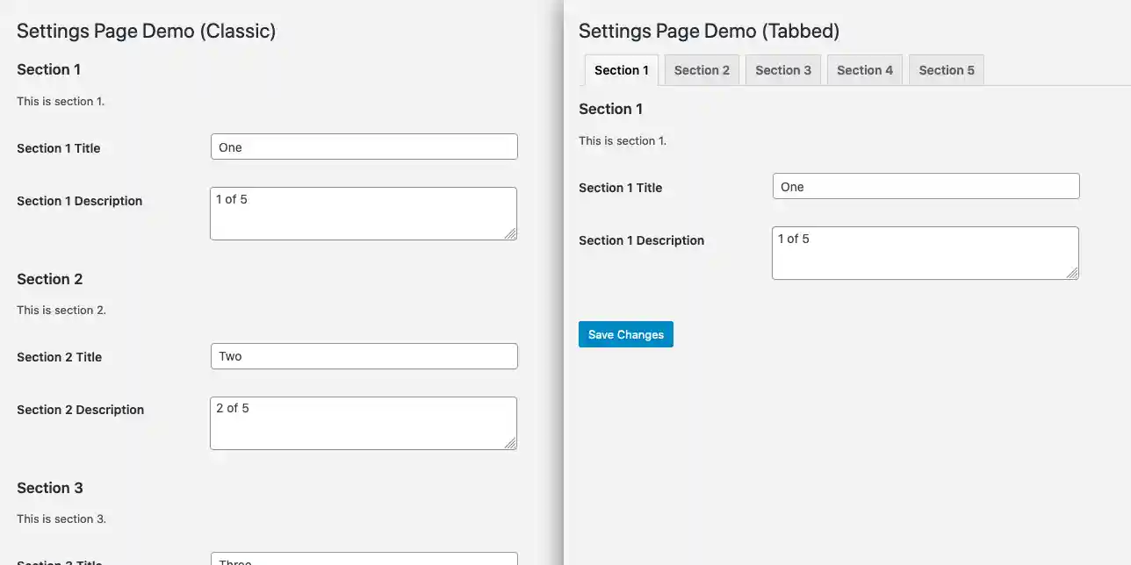Image resolution: width=1131 pixels, height=565 pixels.
Task: Click Section 1 Description textarea in Classic demo
Action: click(364, 213)
